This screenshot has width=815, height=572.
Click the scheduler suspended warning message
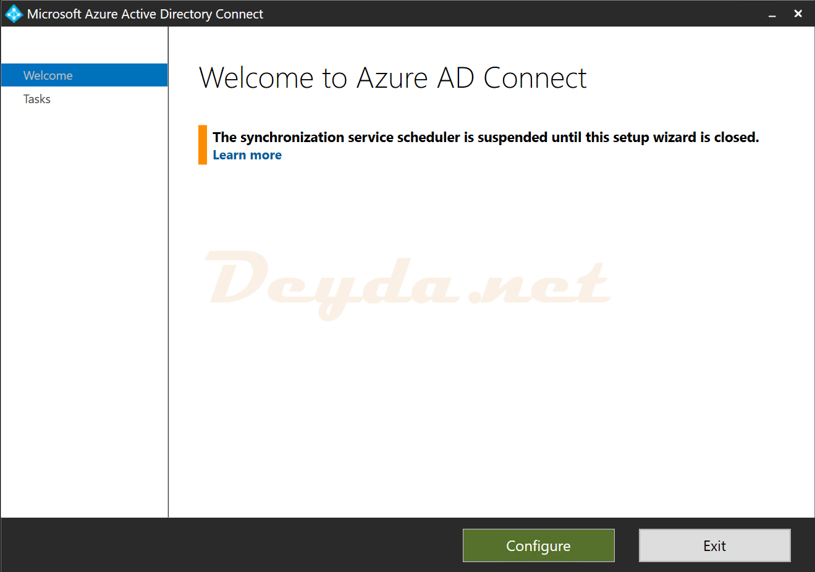[486, 137]
